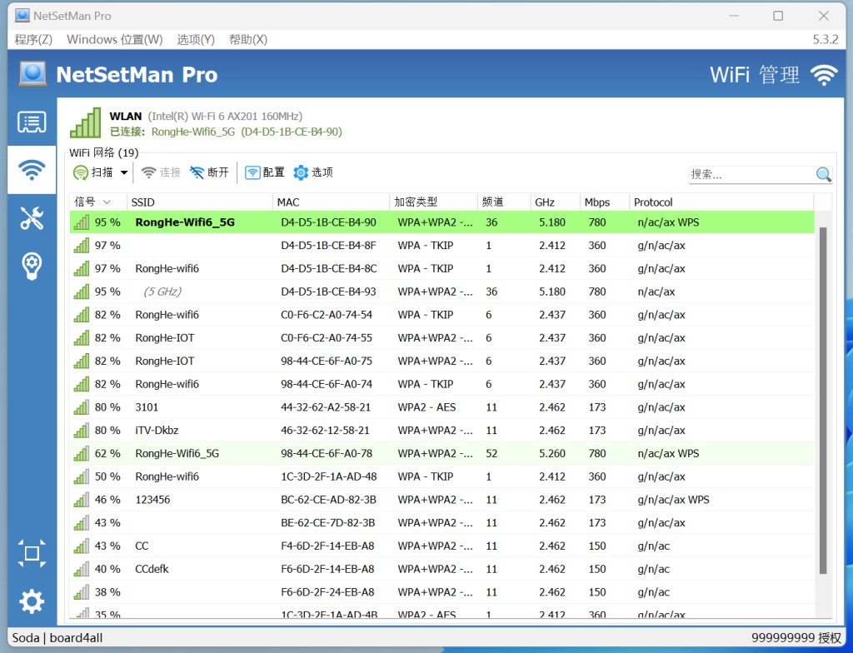Click signal icon of the CC row
853x653 pixels.
click(x=82, y=546)
